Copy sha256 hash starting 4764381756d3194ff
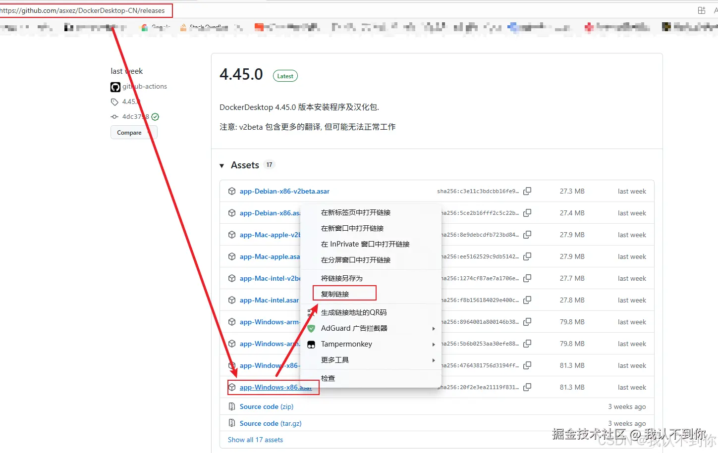Viewport: 718px width, 453px height. tap(527, 365)
